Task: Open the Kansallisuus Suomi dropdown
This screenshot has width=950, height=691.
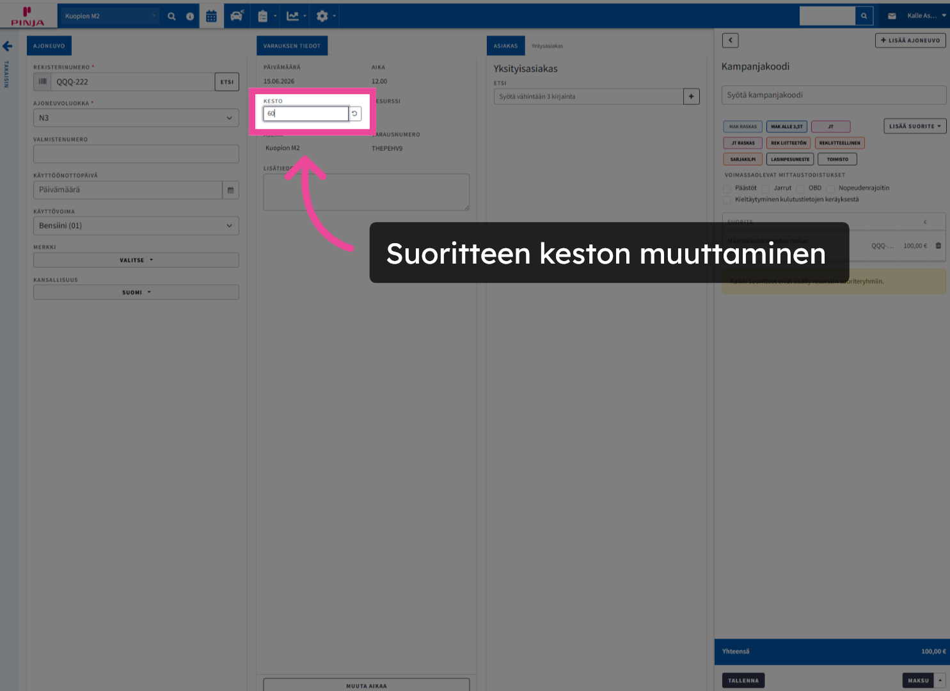Action: point(136,292)
